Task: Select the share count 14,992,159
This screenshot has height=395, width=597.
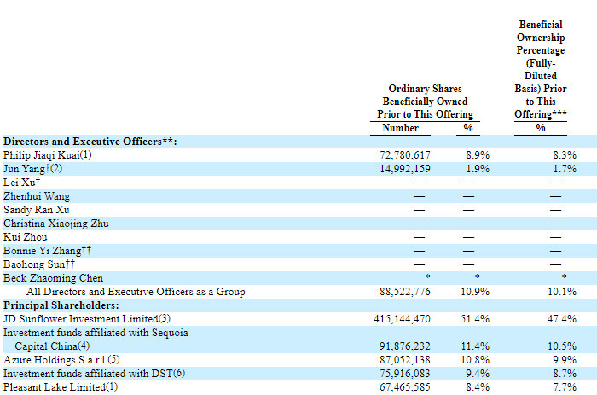Action: point(405,169)
